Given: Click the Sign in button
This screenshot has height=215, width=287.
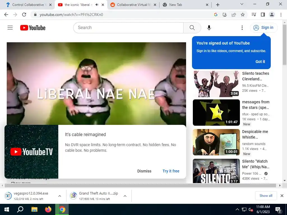Looking at the screenshot, I should point(264,28).
